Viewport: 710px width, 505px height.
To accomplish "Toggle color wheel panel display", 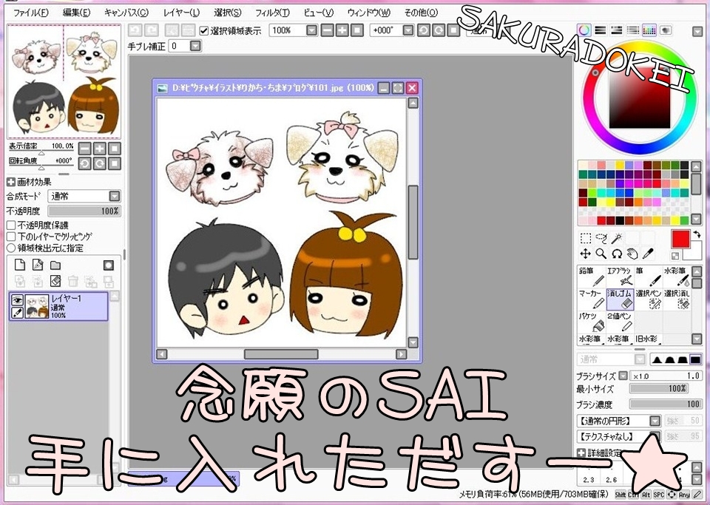I will 584,30.
